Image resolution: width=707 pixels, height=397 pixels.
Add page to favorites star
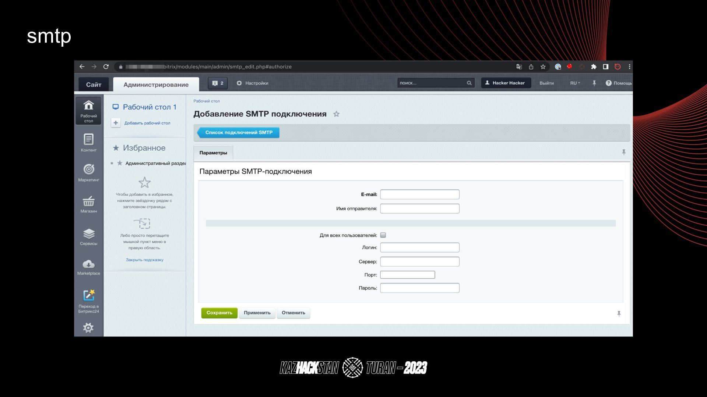click(x=336, y=114)
